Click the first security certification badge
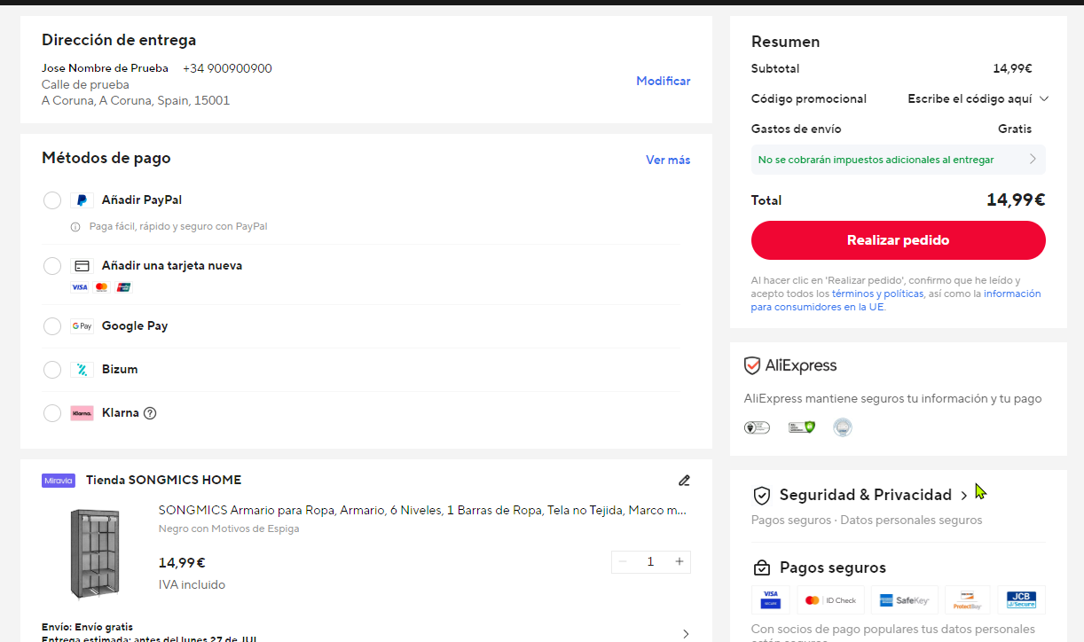The height and width of the screenshot is (642, 1084). tap(757, 427)
